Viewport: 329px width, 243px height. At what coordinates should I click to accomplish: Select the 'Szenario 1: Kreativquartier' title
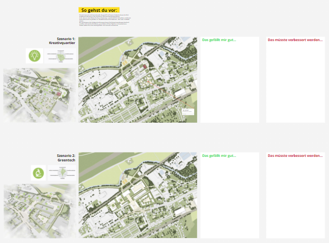[62, 41]
